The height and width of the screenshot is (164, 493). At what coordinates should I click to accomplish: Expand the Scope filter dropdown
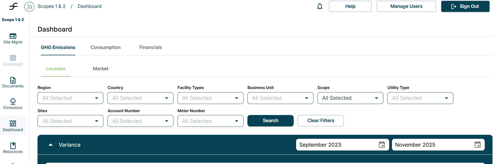[x=350, y=98]
